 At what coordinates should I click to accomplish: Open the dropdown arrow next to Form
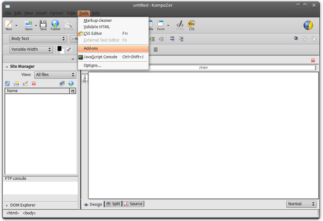pos(168,25)
